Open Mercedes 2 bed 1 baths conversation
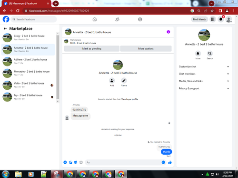 tap(28, 73)
